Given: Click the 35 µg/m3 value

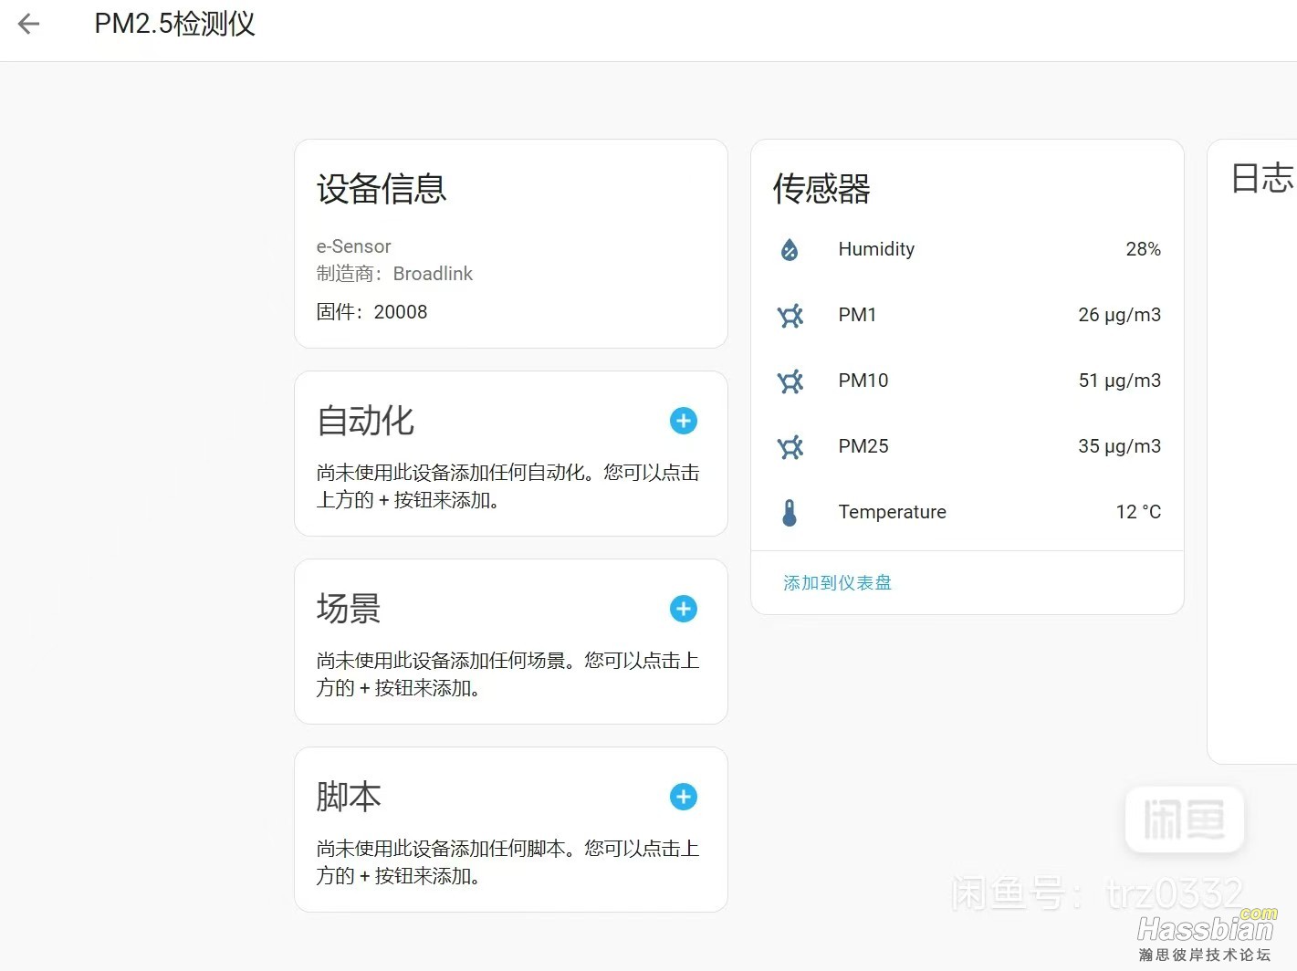Looking at the screenshot, I should (x=1119, y=446).
